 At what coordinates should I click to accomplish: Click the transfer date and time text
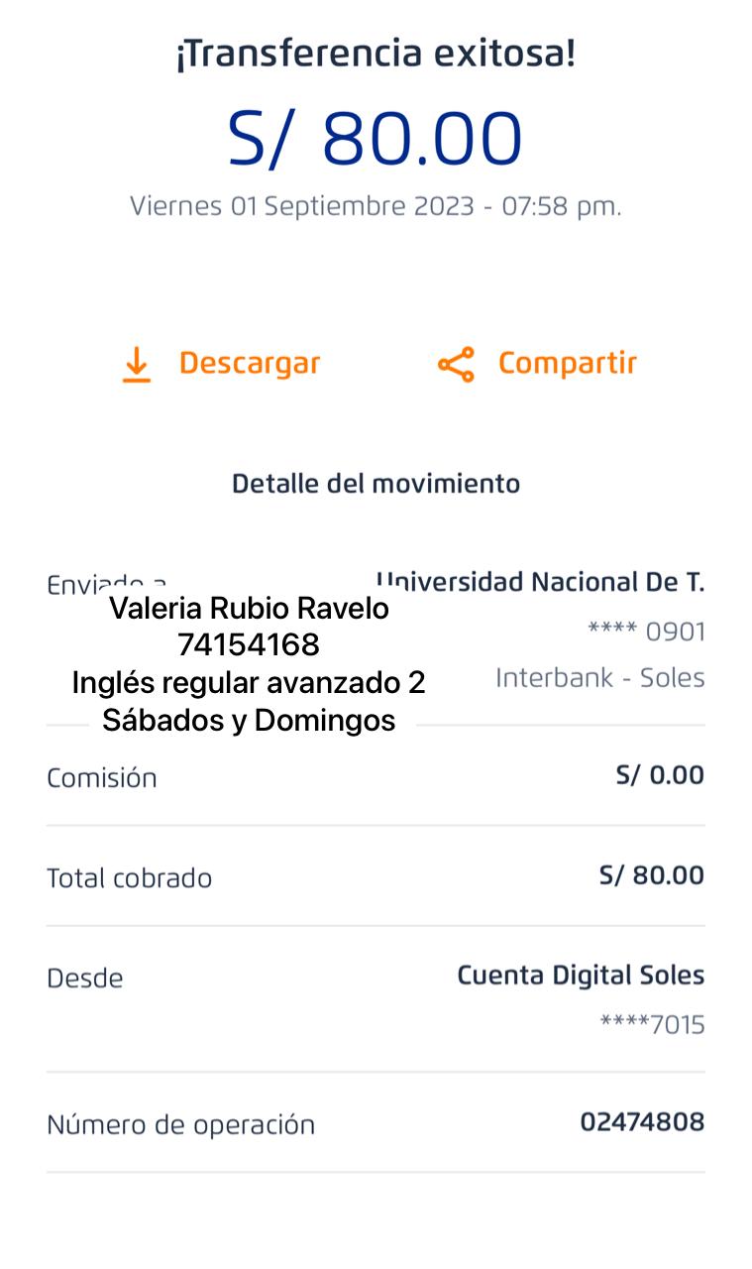376,206
